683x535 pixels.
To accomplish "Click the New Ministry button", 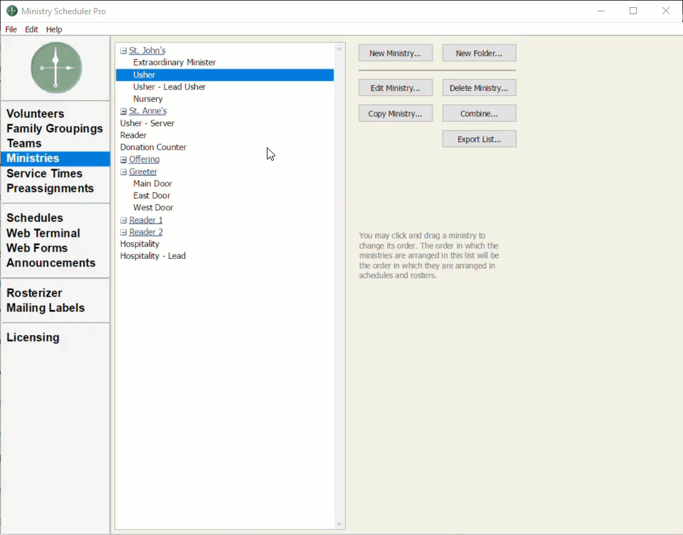I will coord(395,53).
